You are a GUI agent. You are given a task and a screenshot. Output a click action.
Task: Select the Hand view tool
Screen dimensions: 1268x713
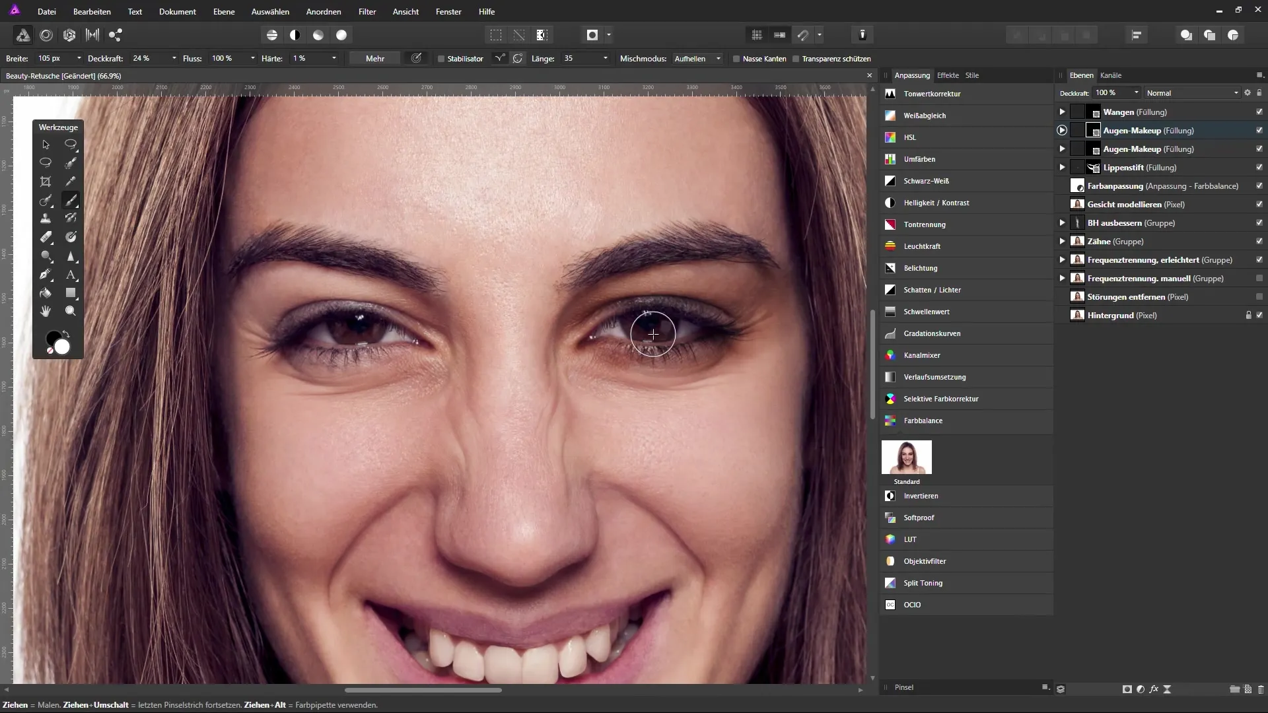coord(46,311)
